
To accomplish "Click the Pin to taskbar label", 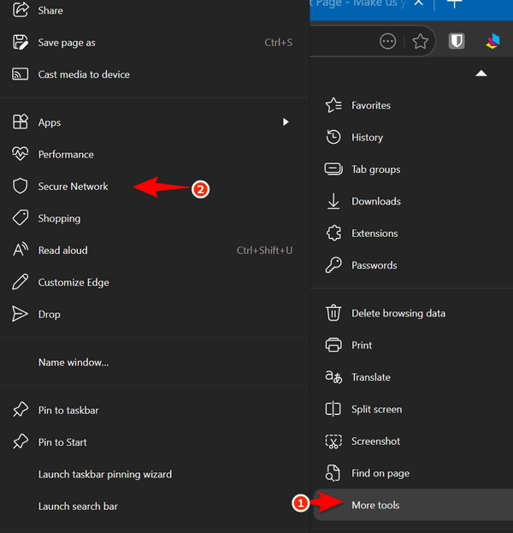I will (68, 411).
